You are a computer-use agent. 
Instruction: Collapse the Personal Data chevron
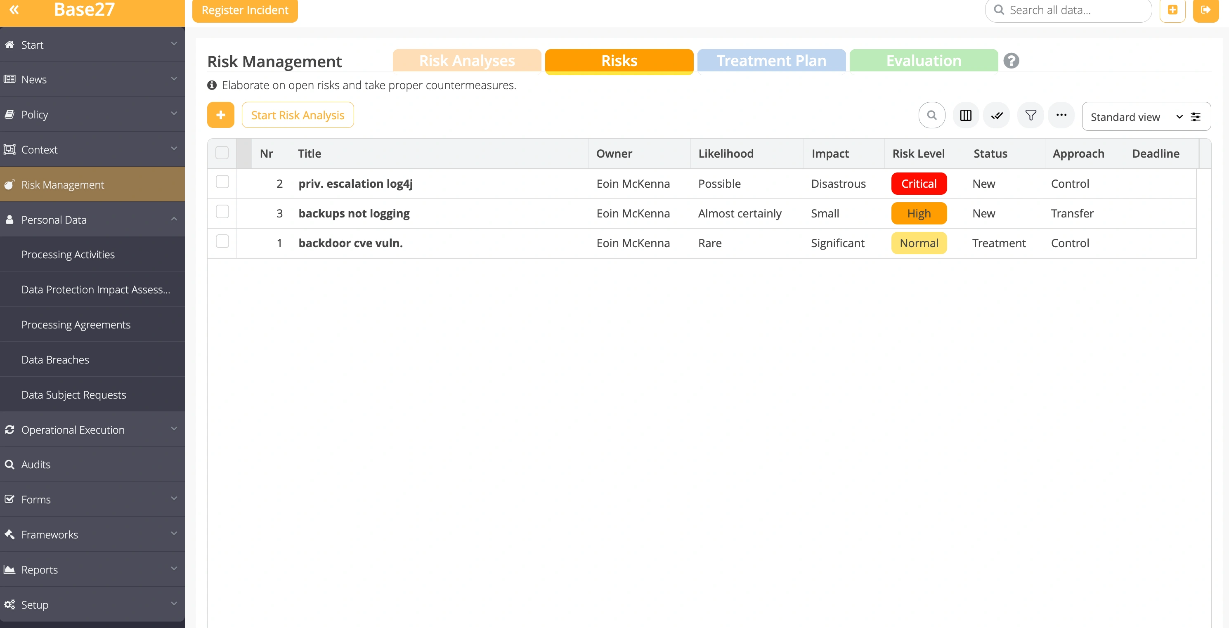[x=174, y=219]
